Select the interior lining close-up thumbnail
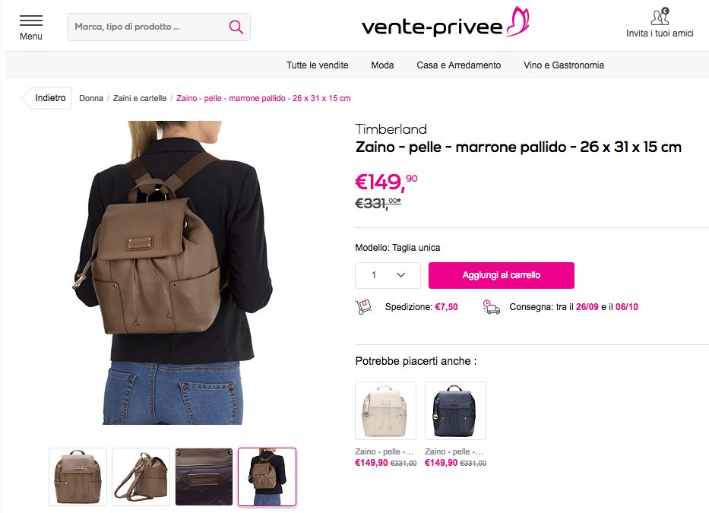 click(204, 477)
